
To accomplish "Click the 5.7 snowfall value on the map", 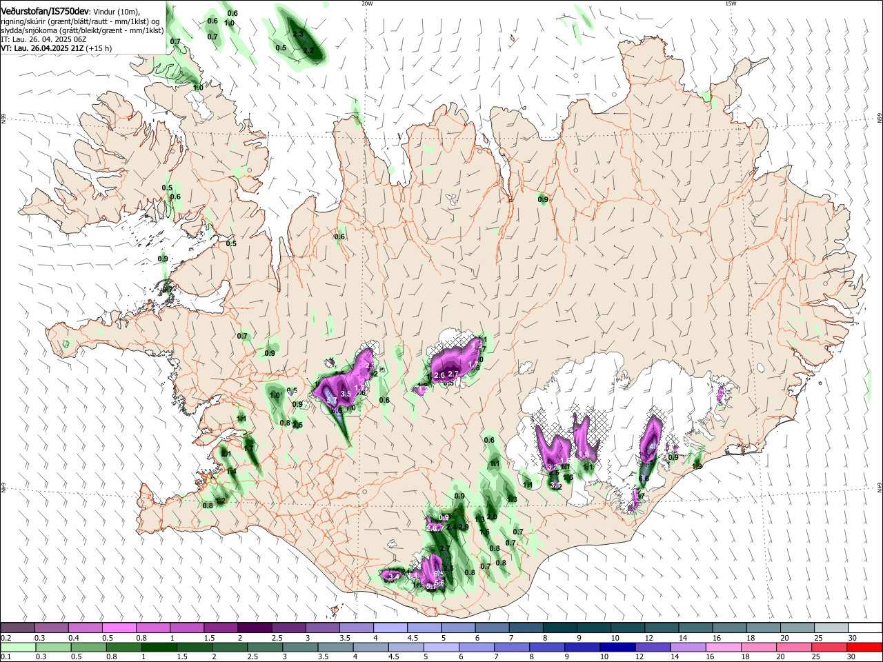I will pyautogui.click(x=331, y=401).
